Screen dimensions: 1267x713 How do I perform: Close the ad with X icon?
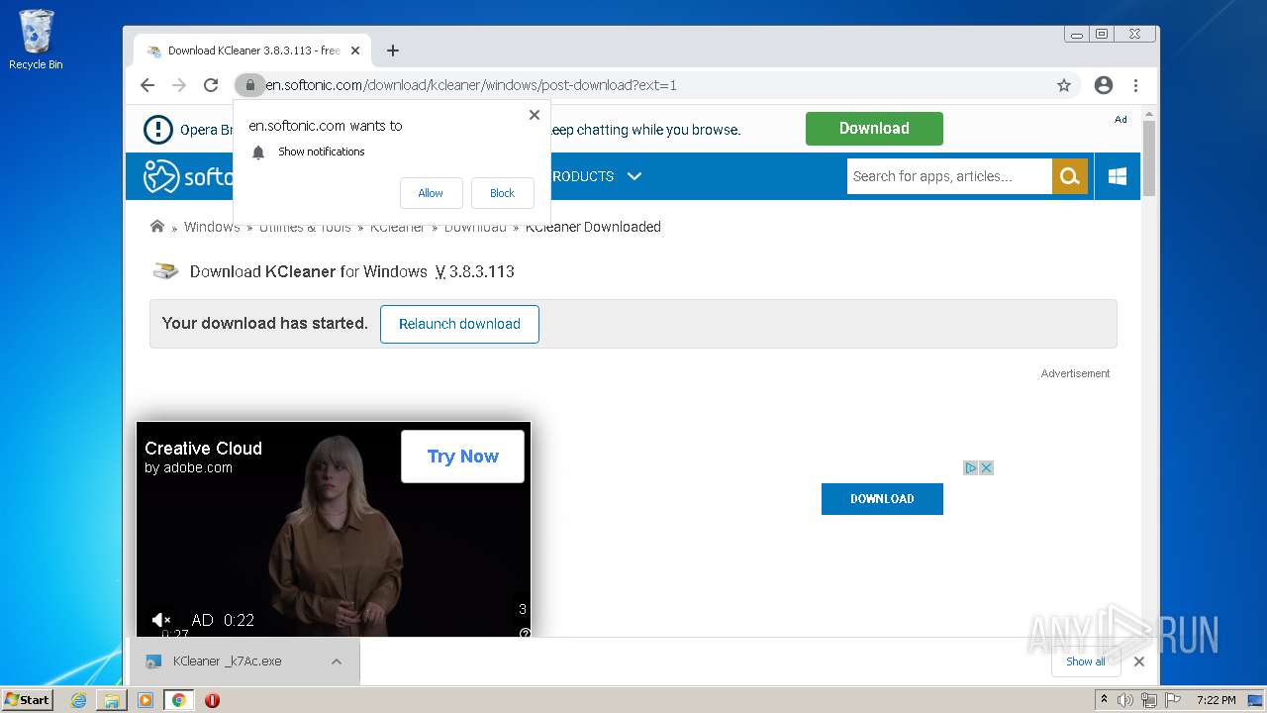coord(986,467)
